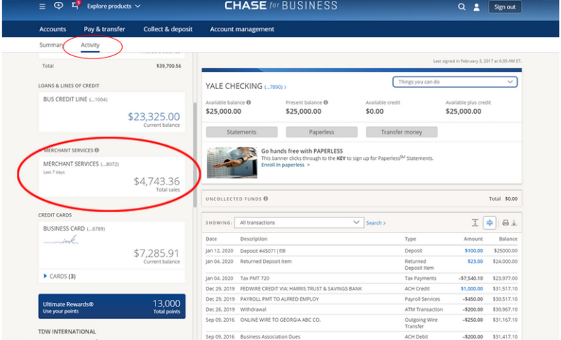Download the account activity
This screenshot has width=561, height=340.
[514, 223]
